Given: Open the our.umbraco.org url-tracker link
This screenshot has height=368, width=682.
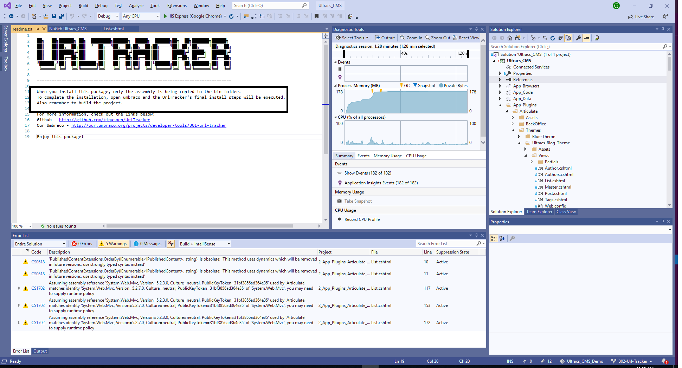Looking at the screenshot, I should pos(149,125).
